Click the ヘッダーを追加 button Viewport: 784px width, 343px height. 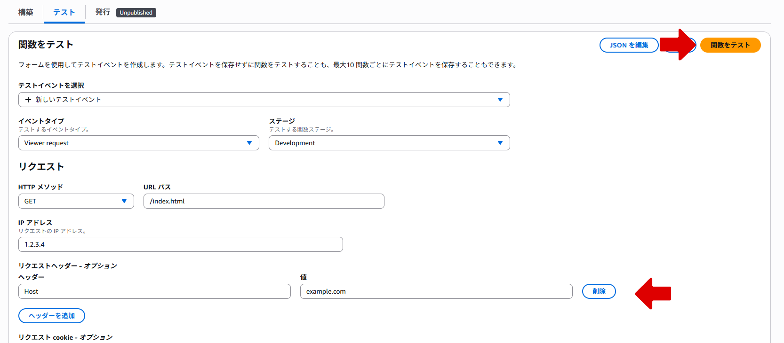52,316
